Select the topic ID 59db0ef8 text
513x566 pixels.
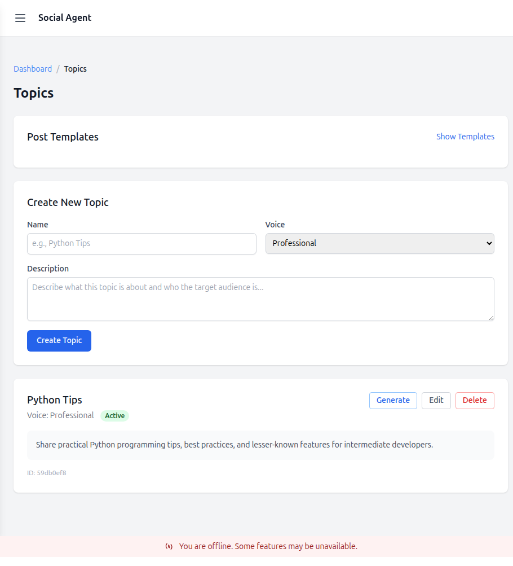[47, 472]
